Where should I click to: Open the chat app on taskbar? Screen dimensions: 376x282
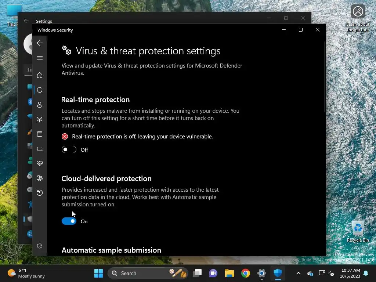213,273
